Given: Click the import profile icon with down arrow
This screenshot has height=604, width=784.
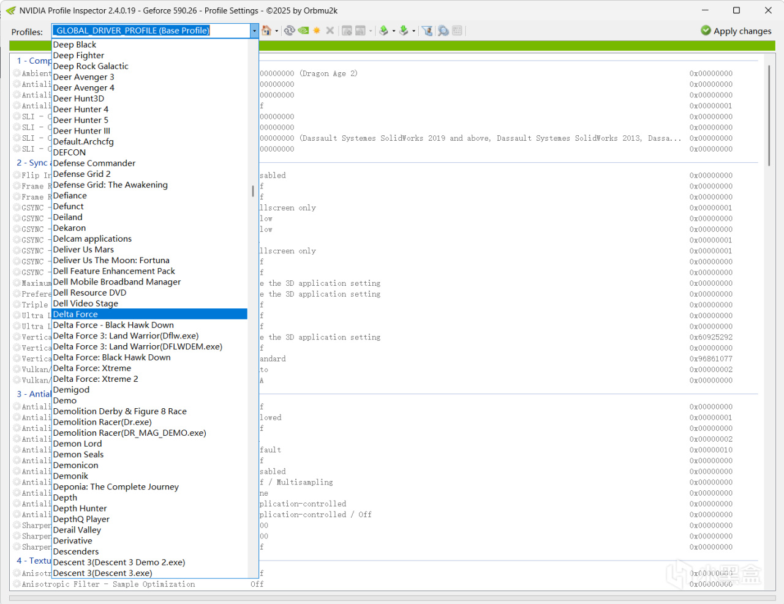Looking at the screenshot, I should 404,31.
